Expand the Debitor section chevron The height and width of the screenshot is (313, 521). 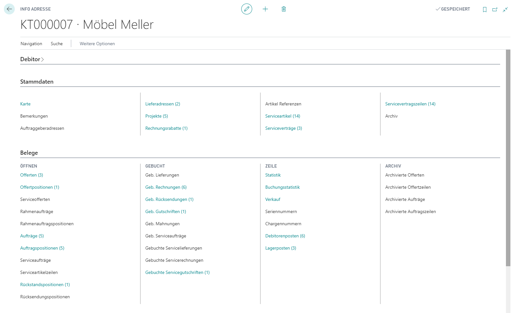[42, 59]
